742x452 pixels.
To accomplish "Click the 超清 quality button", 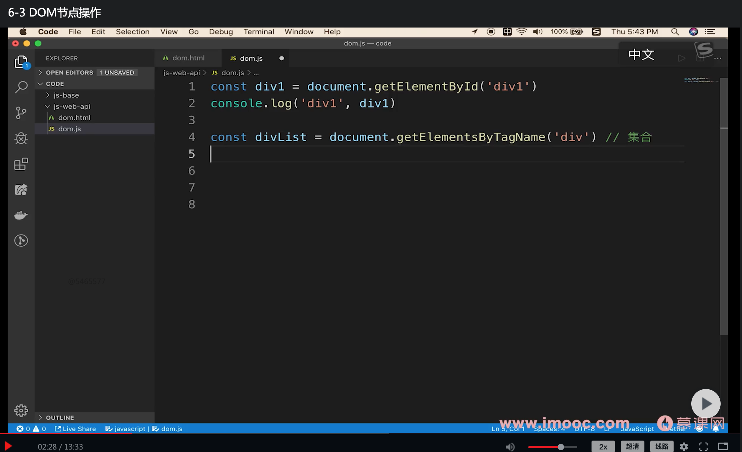I will click(x=632, y=447).
